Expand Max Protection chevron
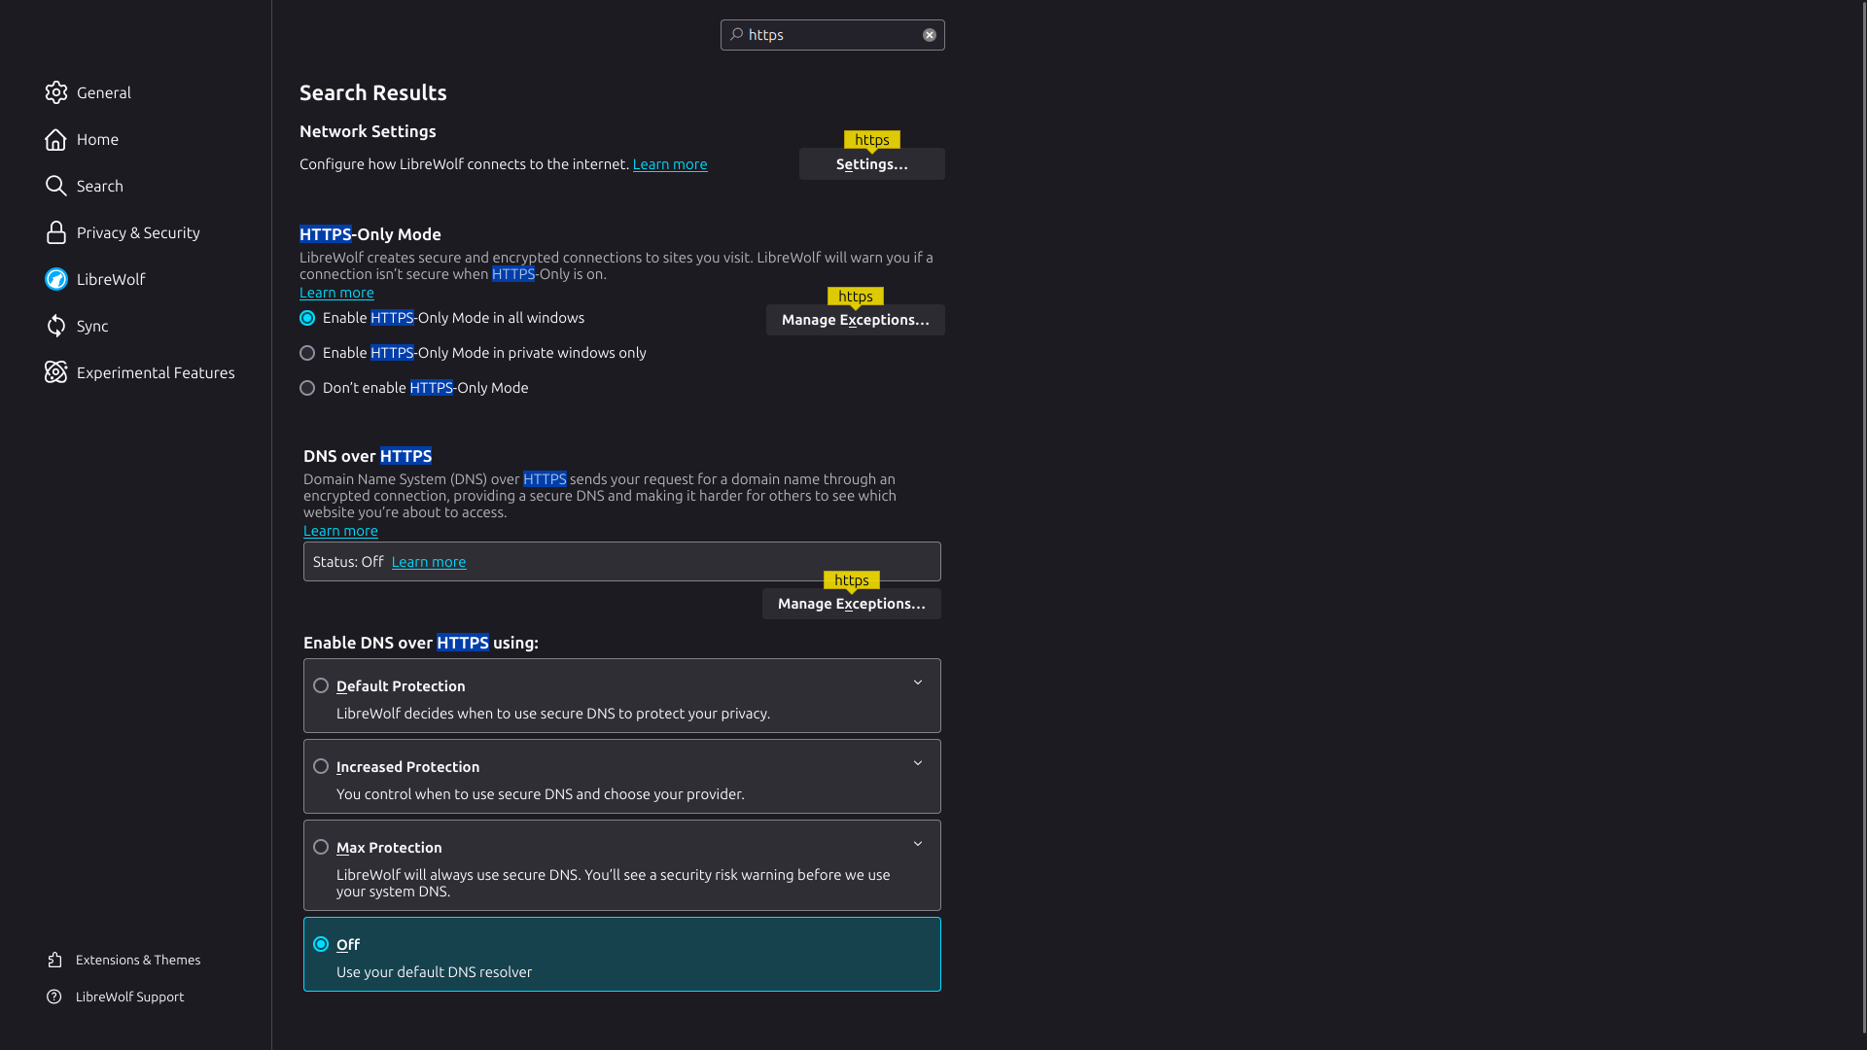Image resolution: width=1867 pixels, height=1050 pixels. coord(918,844)
